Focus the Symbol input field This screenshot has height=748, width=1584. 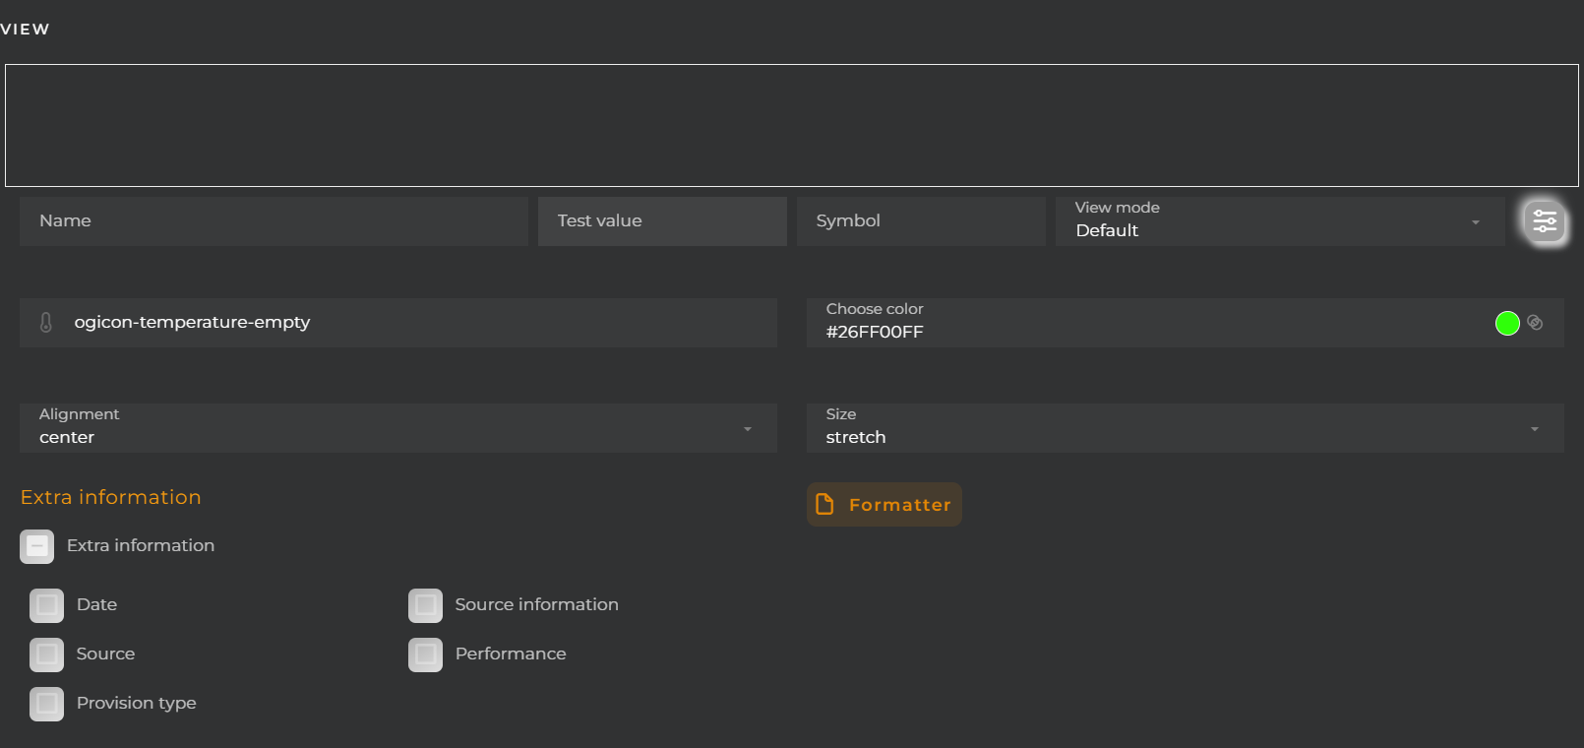pos(921,221)
